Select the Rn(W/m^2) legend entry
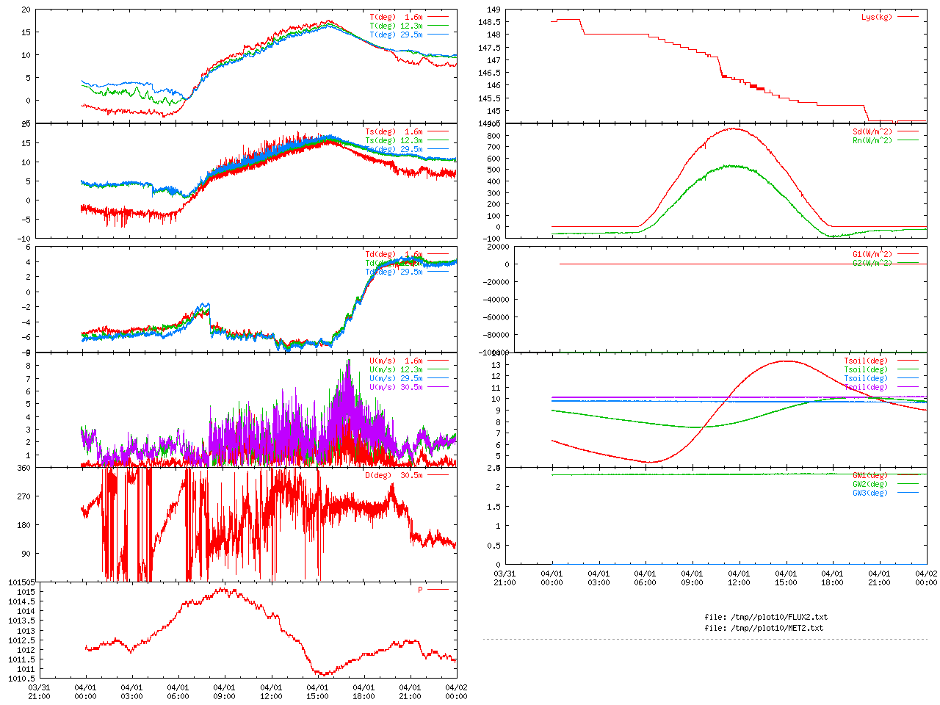Image resolution: width=940 pixels, height=705 pixels. point(872,141)
